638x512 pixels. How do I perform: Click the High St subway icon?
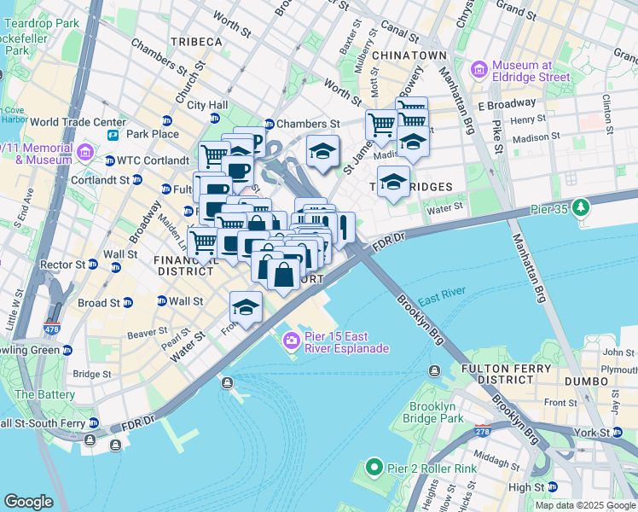(x=552, y=486)
